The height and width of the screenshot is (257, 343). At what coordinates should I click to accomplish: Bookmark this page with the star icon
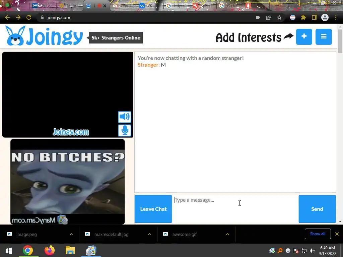(x=279, y=17)
